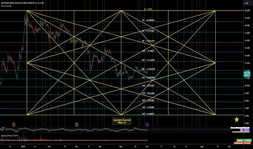Click the Aug label on time axis

tap(202, 147)
